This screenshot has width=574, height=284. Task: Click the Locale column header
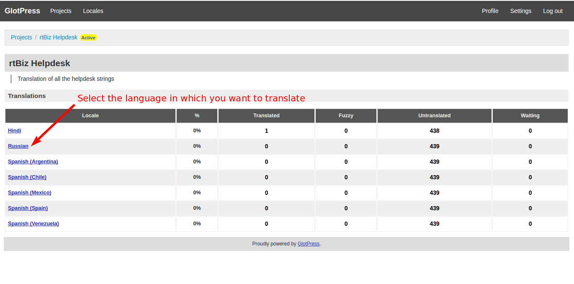pos(90,116)
